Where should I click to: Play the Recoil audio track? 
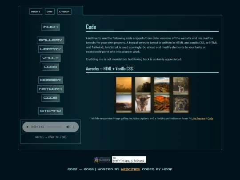pyautogui.click(x=28, y=127)
